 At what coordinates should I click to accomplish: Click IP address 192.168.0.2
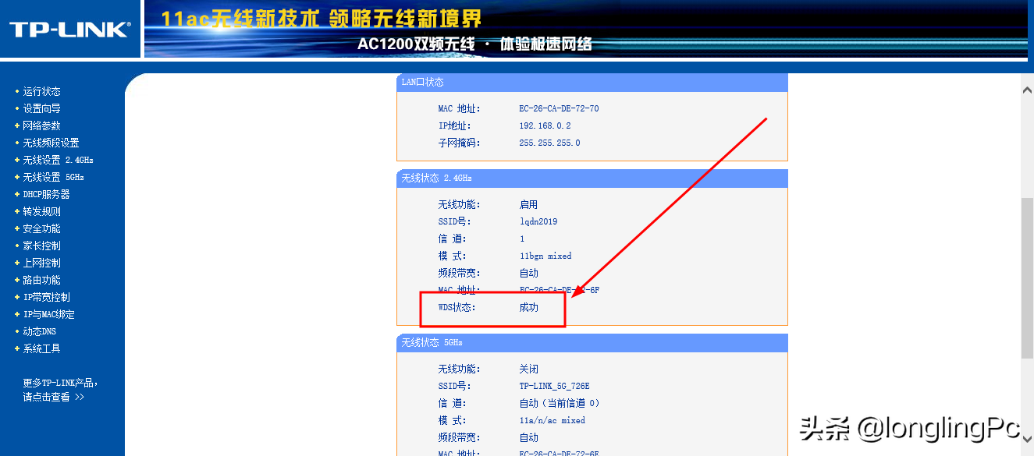pyautogui.click(x=545, y=125)
